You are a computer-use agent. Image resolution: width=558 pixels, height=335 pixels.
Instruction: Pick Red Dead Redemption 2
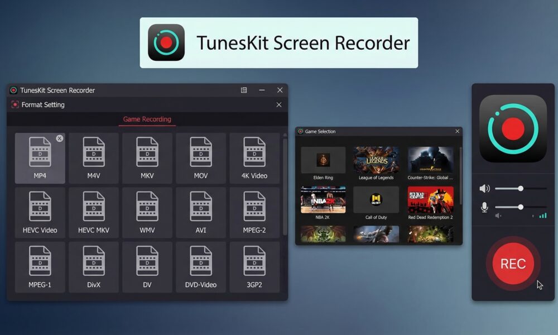pyautogui.click(x=430, y=199)
